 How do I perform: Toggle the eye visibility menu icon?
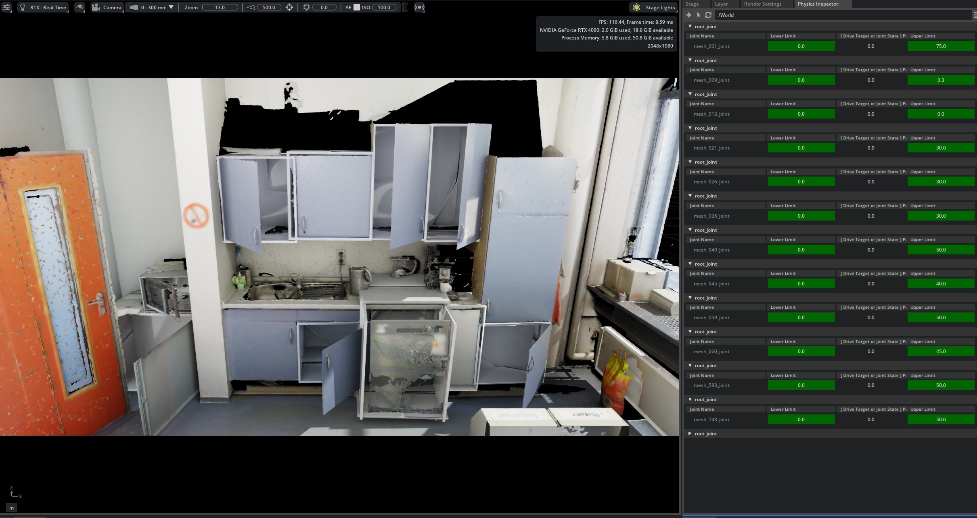79,7
